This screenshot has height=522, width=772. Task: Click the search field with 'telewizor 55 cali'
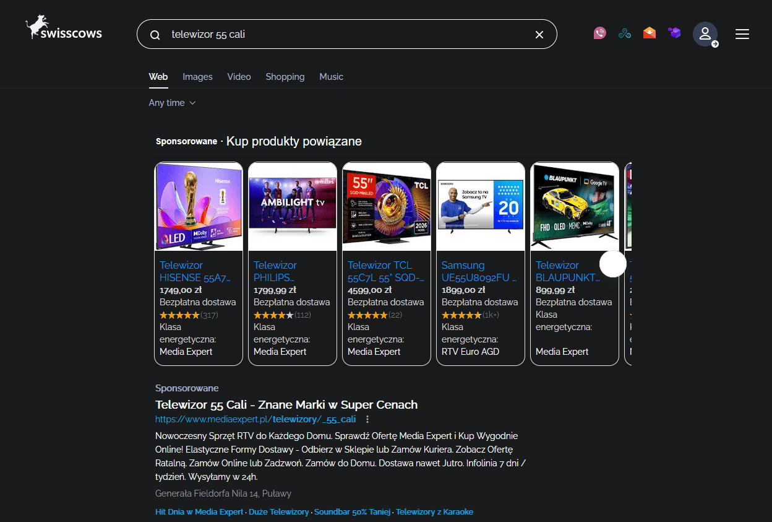click(x=346, y=34)
